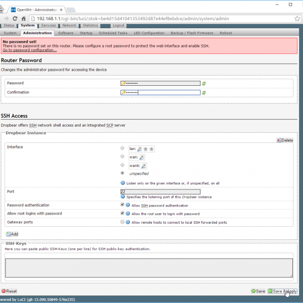Switch to the Backup / Flash Firmware tab
This screenshot has width=303, height=303.
click(191, 33)
